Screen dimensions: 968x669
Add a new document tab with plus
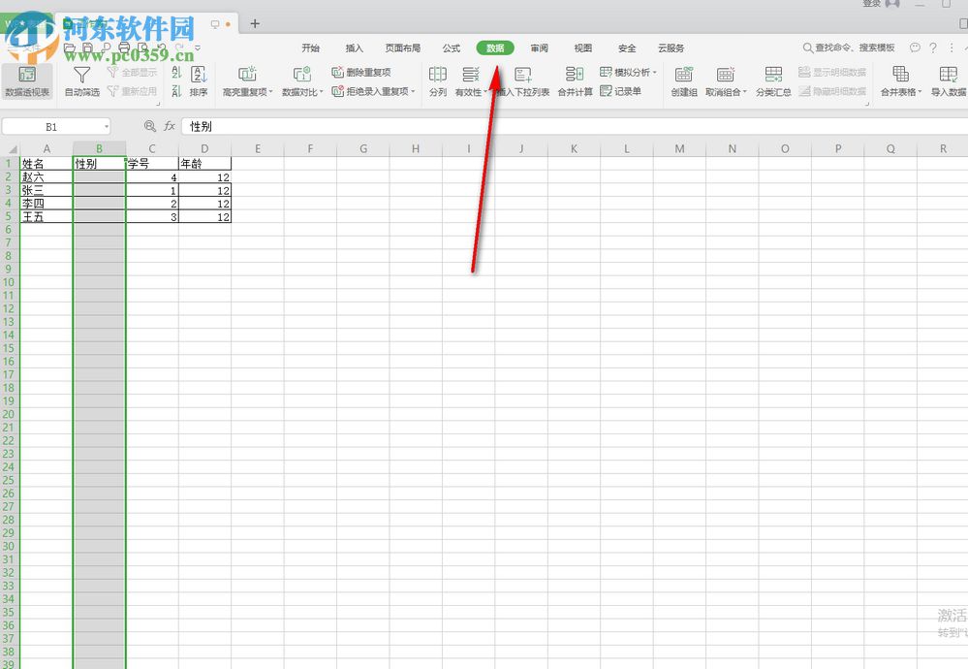coord(255,24)
